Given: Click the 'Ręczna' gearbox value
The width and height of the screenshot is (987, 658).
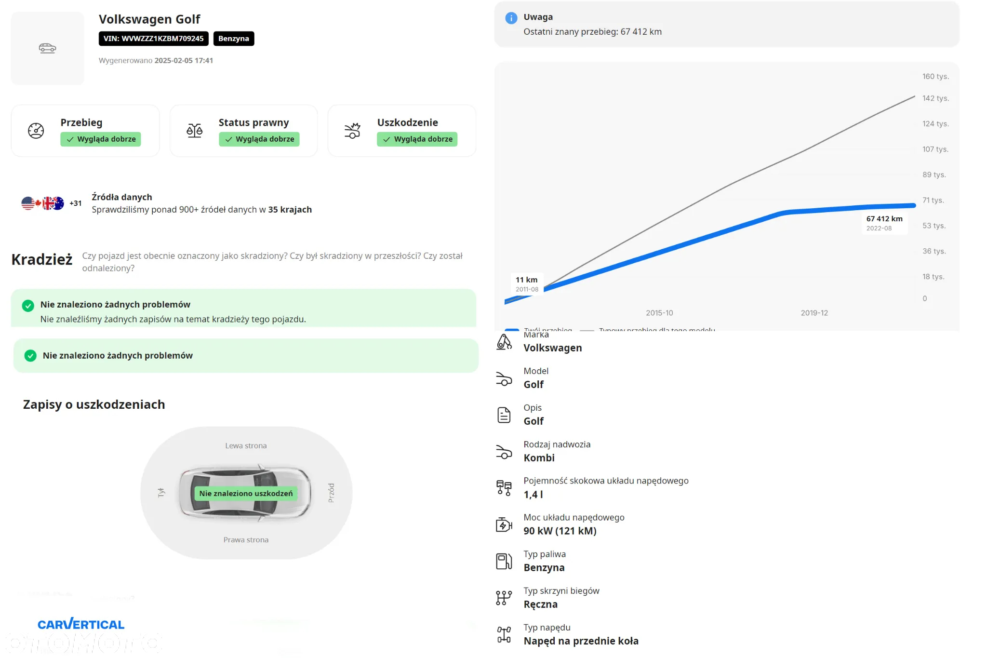Looking at the screenshot, I should tap(540, 604).
